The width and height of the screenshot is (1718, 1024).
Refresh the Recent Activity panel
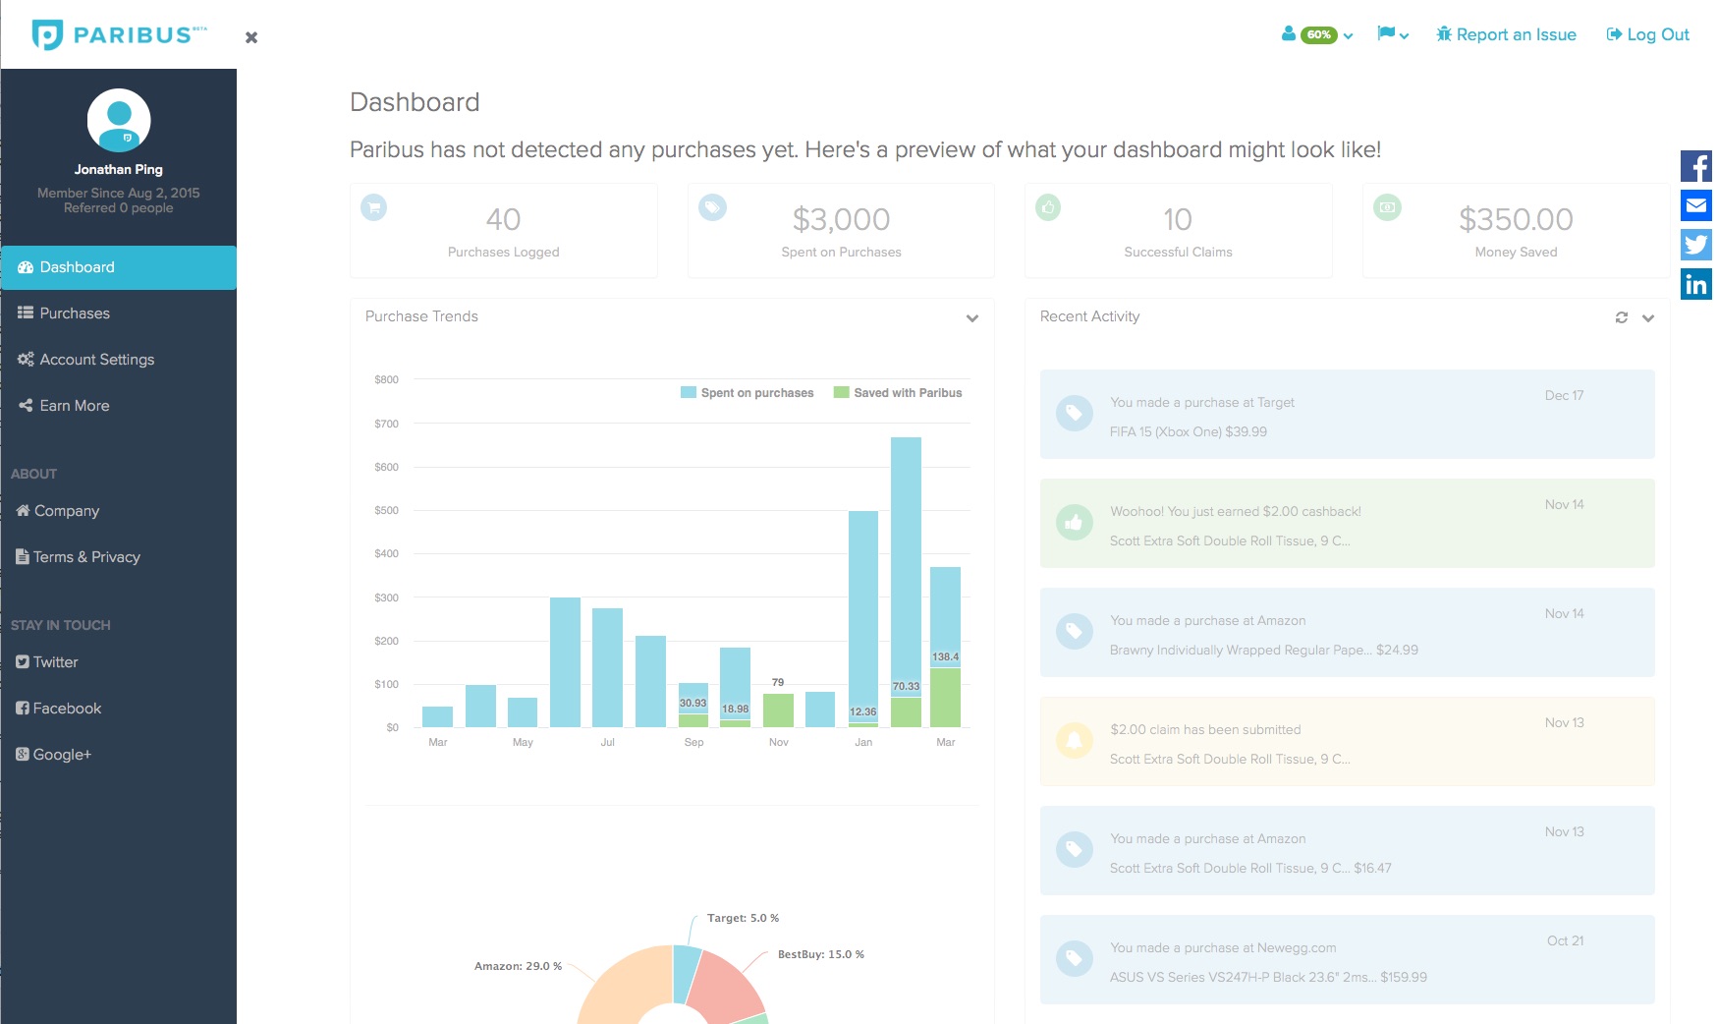pyautogui.click(x=1622, y=317)
